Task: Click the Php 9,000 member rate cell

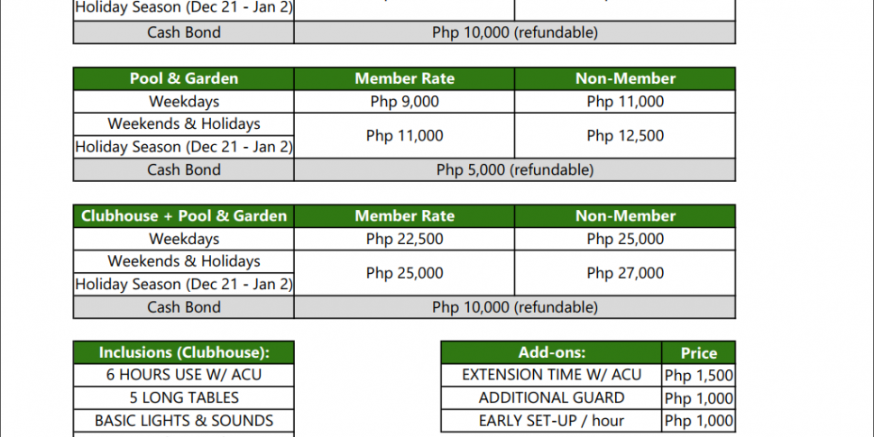Action: [404, 102]
